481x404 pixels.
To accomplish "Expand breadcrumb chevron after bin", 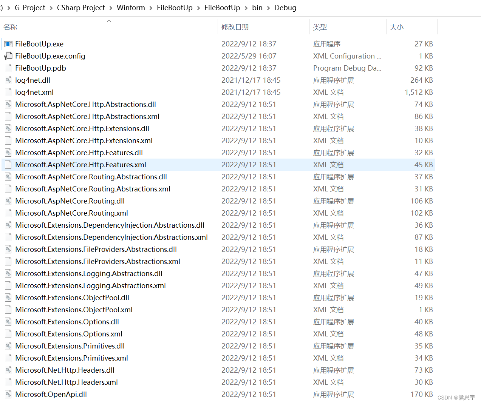I will pos(268,8).
